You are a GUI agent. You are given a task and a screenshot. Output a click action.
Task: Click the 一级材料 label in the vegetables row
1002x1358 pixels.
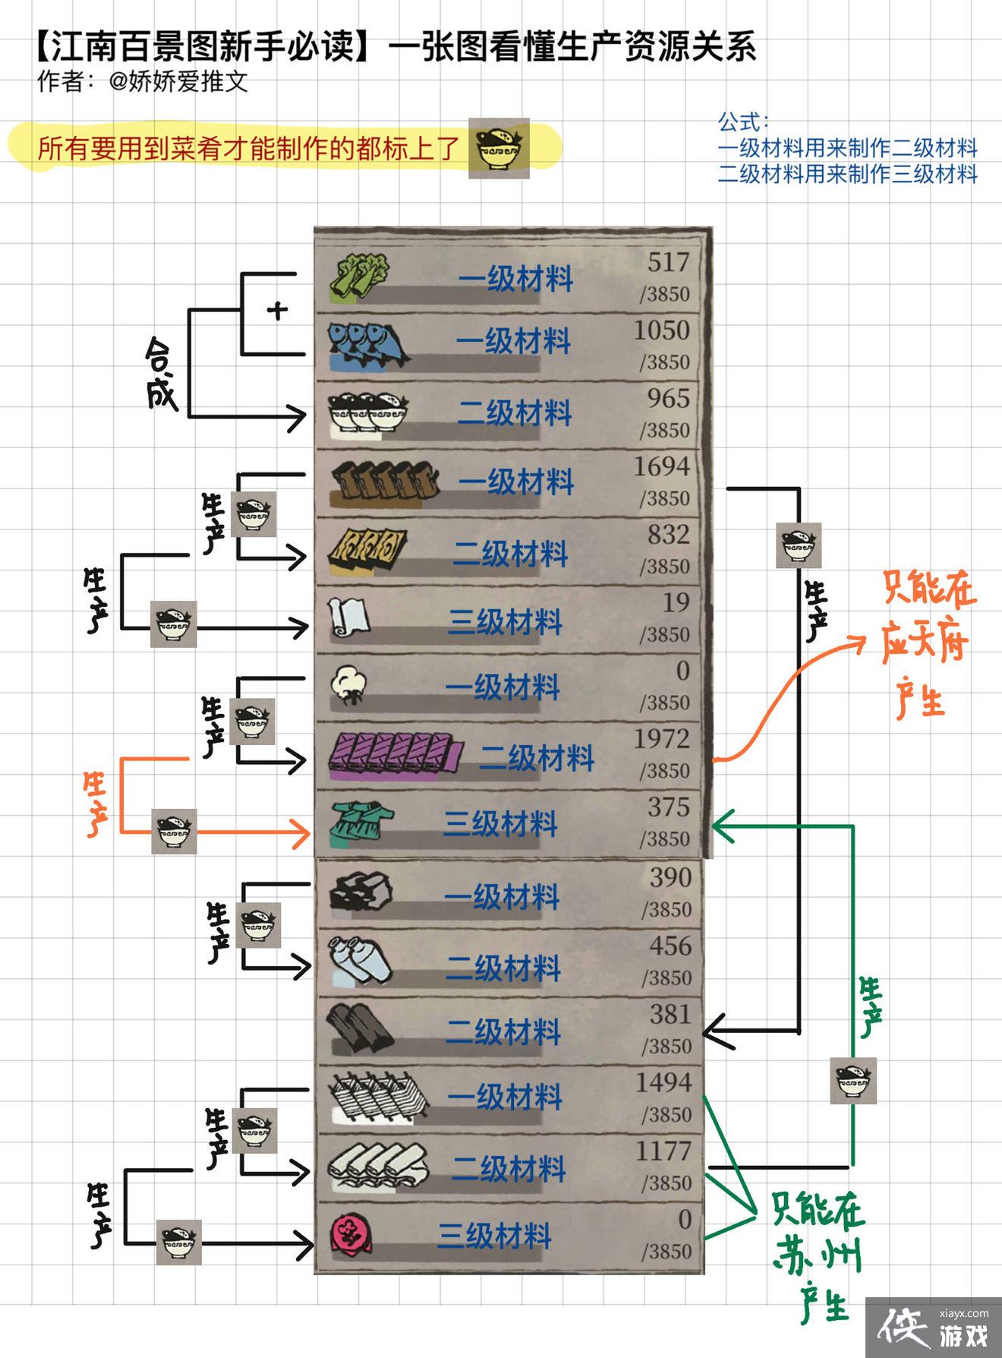click(x=516, y=279)
